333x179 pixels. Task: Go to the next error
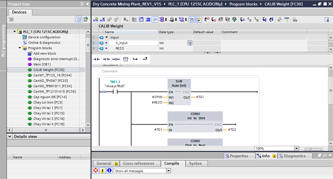click(214, 19)
